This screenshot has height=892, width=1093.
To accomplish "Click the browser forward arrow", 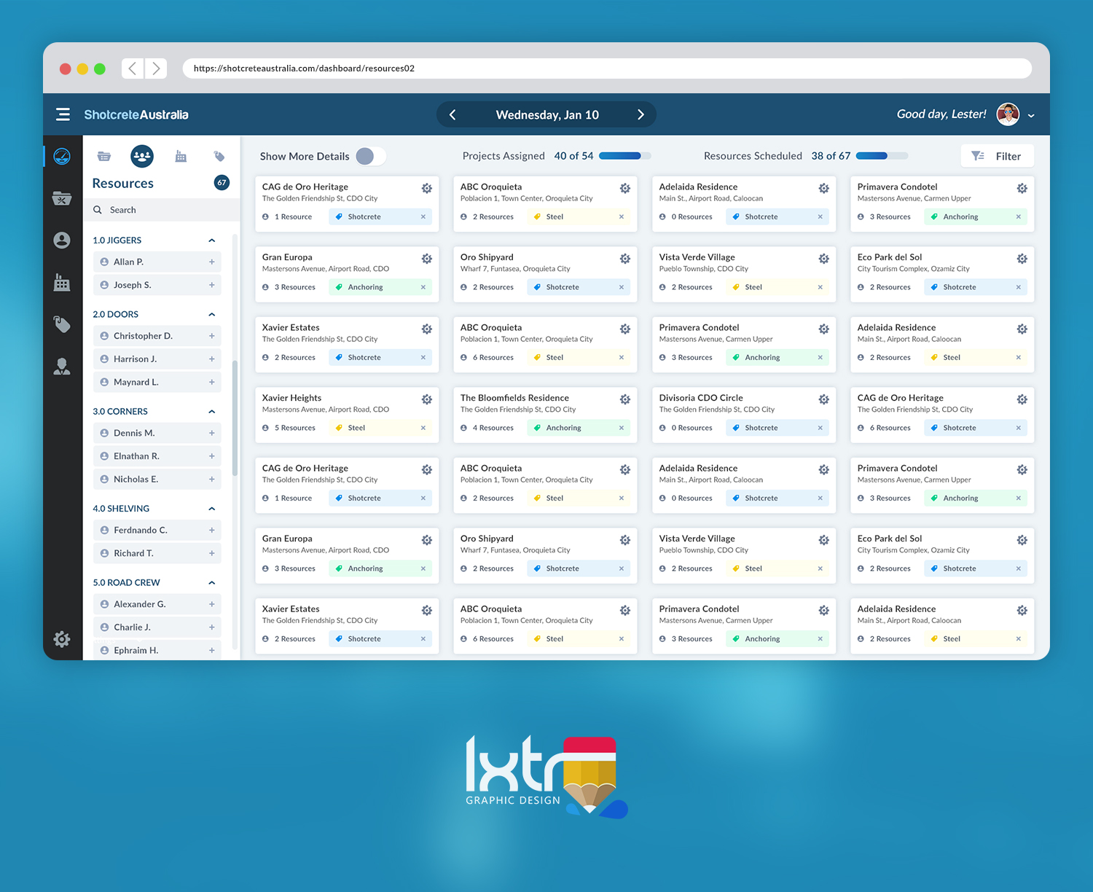I will 156,69.
